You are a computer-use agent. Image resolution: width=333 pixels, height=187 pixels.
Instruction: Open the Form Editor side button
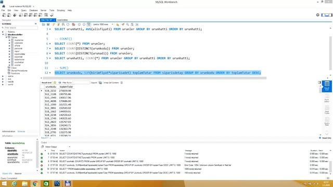327,98
